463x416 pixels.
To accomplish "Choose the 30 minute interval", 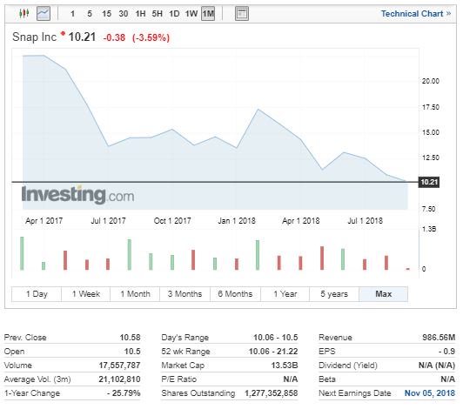I will [124, 14].
